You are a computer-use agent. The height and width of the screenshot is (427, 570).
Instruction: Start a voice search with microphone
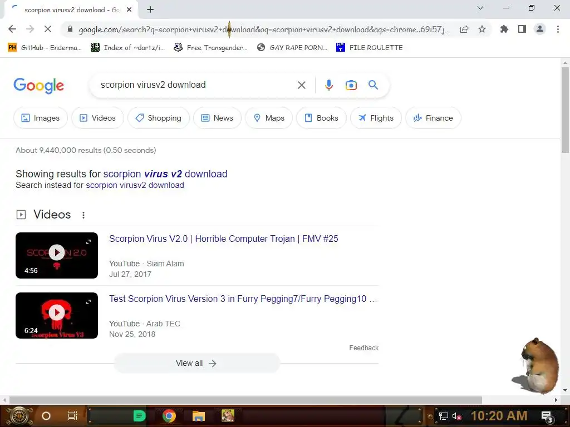coord(328,85)
